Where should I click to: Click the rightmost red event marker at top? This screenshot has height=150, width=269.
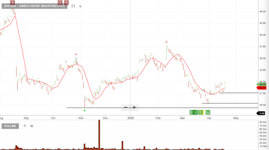tap(66, 3)
